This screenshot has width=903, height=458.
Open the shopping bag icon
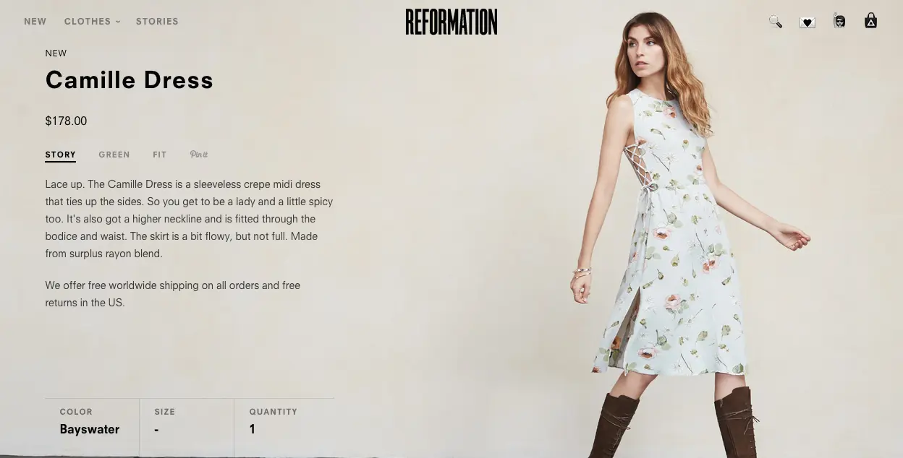871,21
